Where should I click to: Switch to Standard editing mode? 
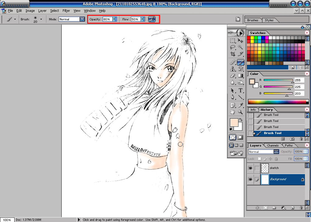click(232, 137)
